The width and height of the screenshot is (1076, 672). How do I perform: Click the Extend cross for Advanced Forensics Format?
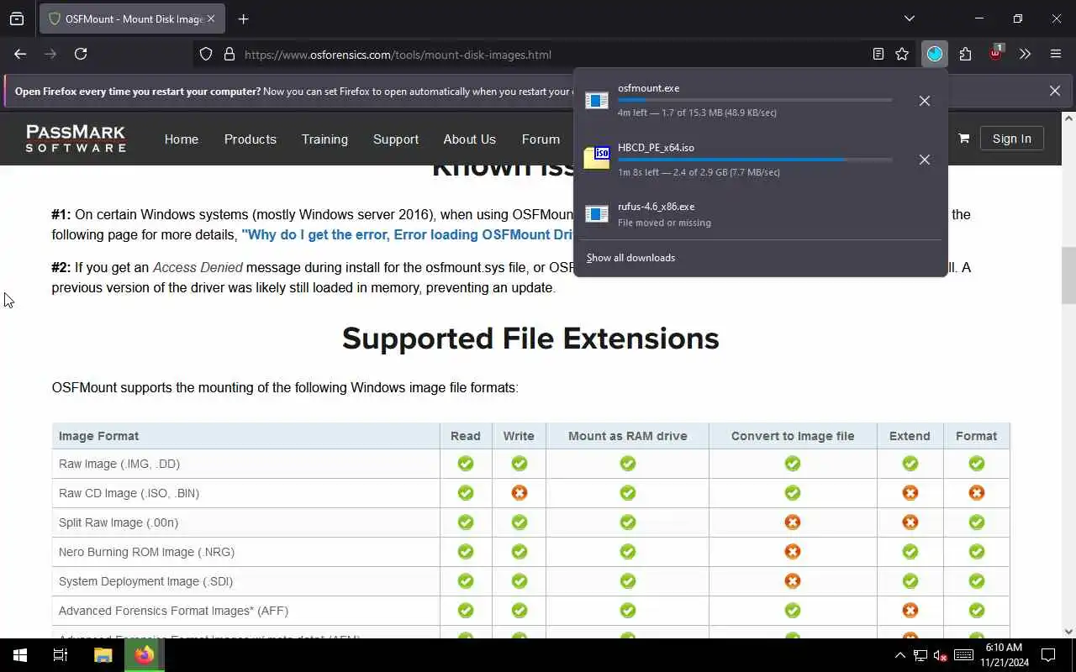pos(910,611)
